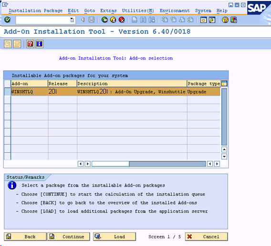The width and height of the screenshot is (271, 246).
Task: Click the Add-on column header
Action: 30,84
